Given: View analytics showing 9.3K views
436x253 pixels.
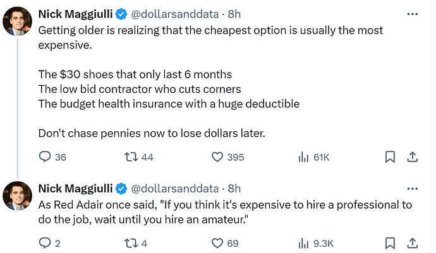Looking at the screenshot, I should pyautogui.click(x=315, y=244).
